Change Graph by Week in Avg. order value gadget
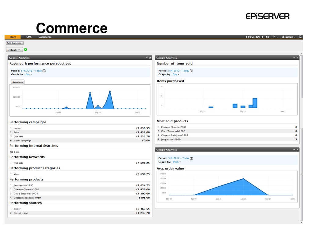 (177, 162)
